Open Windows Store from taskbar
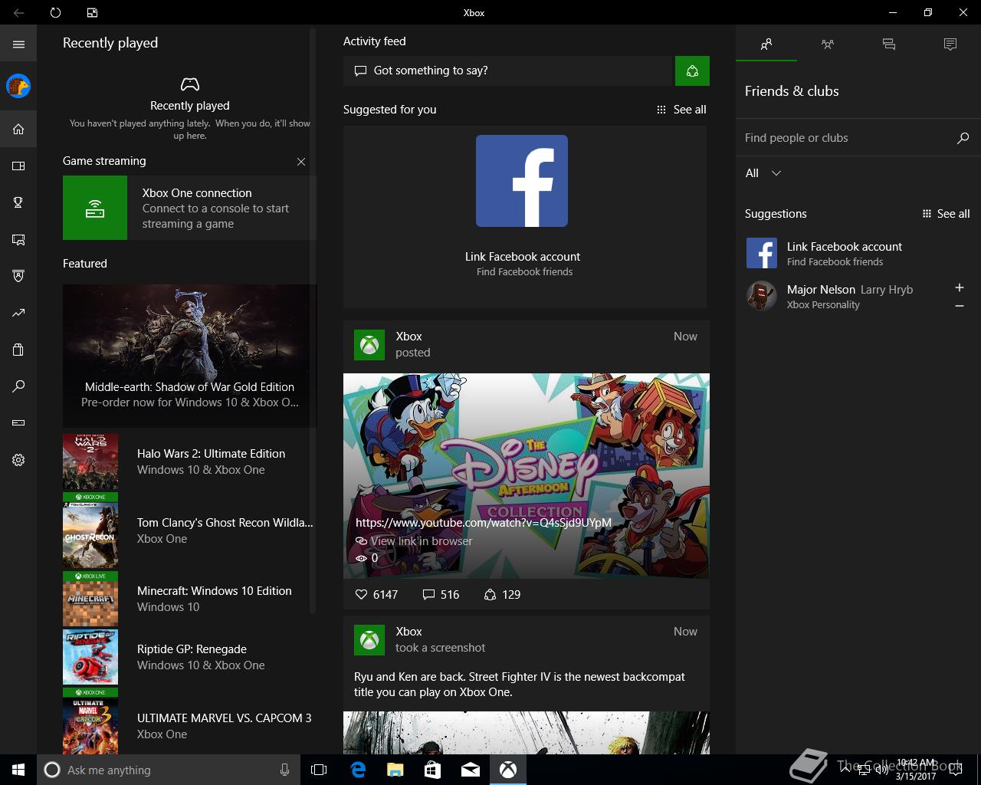981x785 pixels. [x=433, y=770]
